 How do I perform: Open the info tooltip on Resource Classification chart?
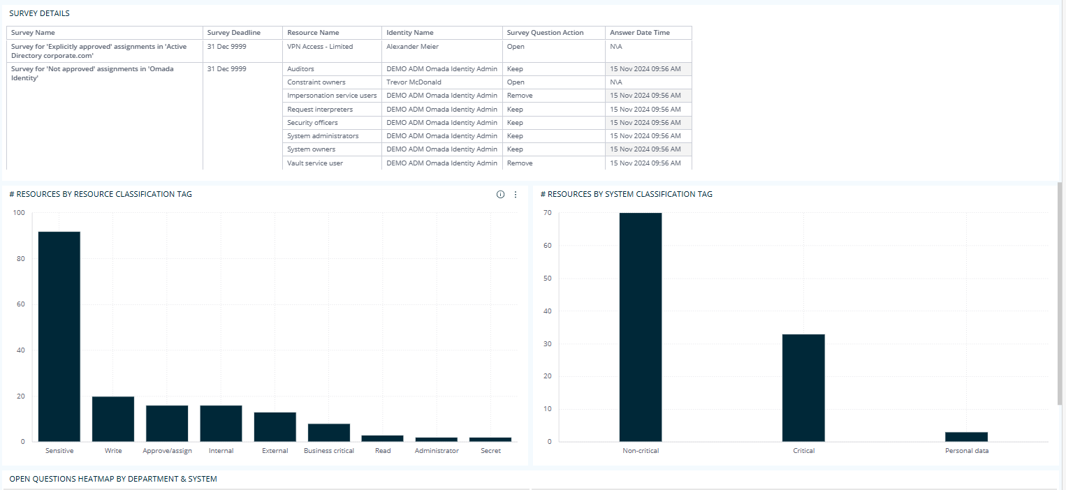pyautogui.click(x=500, y=194)
